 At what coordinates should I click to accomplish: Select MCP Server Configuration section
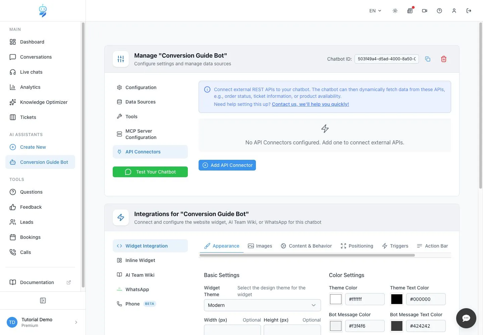click(x=150, y=134)
